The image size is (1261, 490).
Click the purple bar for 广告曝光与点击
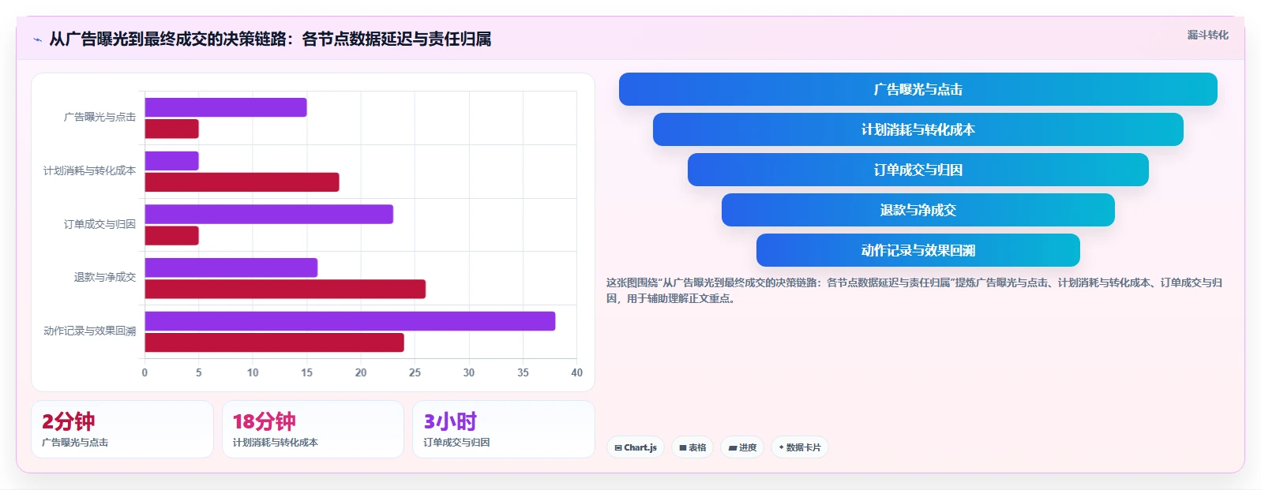(x=226, y=107)
